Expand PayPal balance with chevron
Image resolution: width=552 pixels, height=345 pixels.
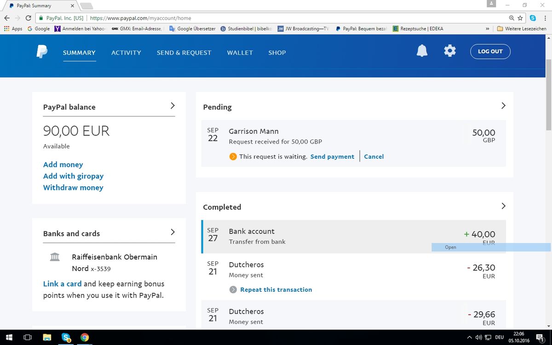(x=172, y=106)
